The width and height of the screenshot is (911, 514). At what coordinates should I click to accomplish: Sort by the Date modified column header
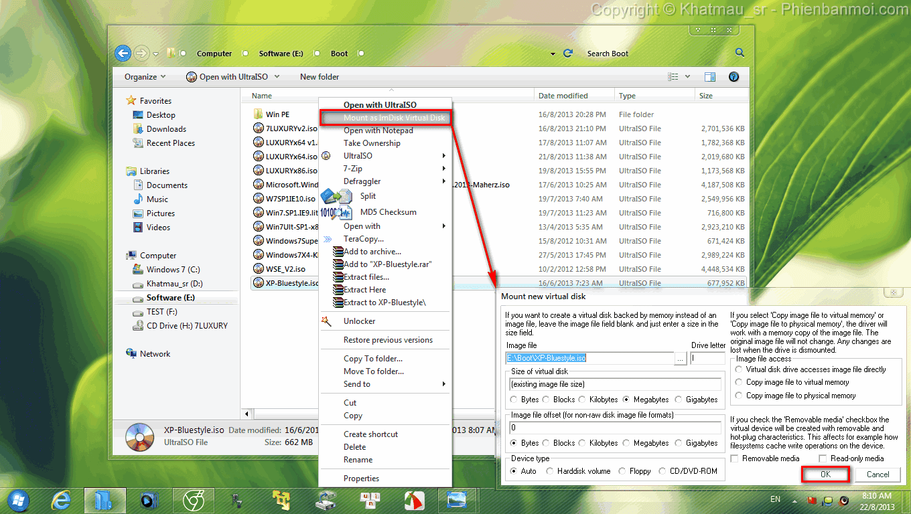pyautogui.click(x=574, y=96)
